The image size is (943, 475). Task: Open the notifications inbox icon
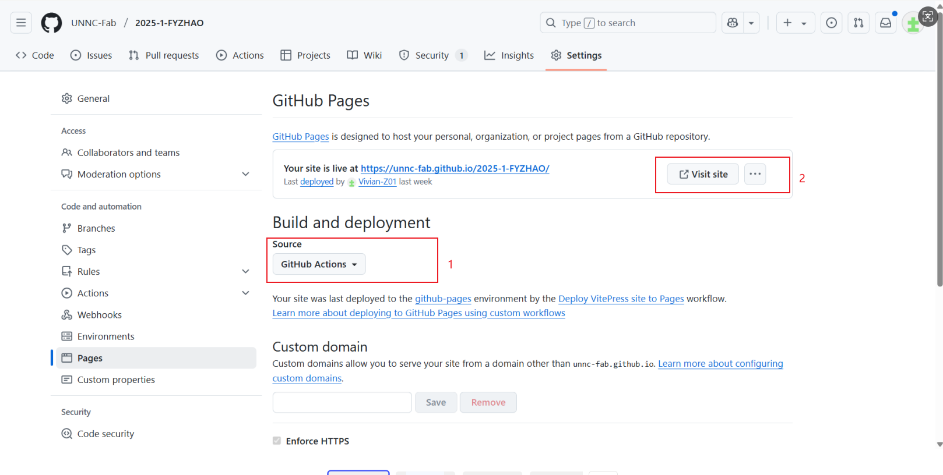[885, 23]
